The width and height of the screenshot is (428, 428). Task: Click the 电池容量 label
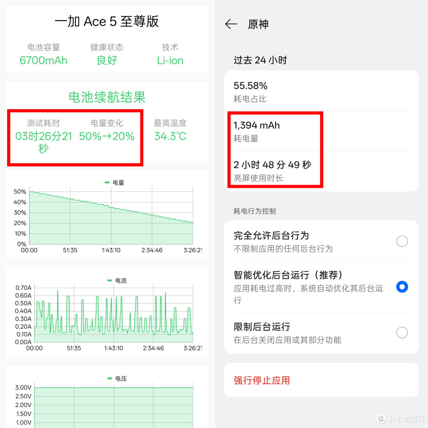[x=44, y=47]
